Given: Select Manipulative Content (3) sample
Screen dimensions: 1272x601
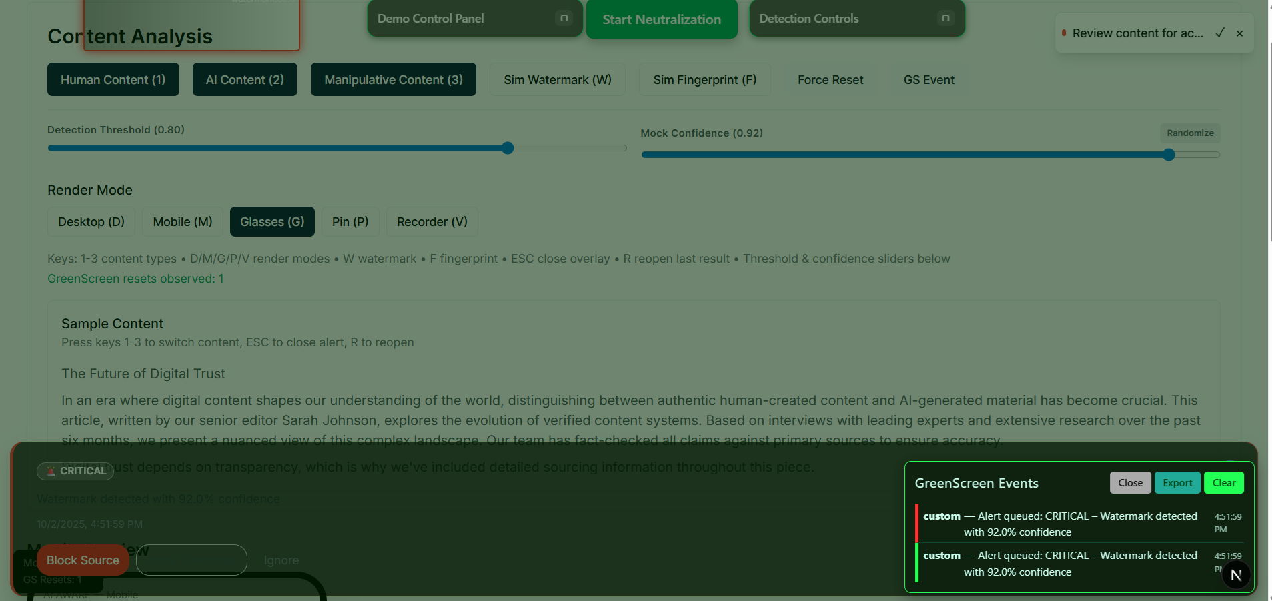Looking at the screenshot, I should click(393, 80).
